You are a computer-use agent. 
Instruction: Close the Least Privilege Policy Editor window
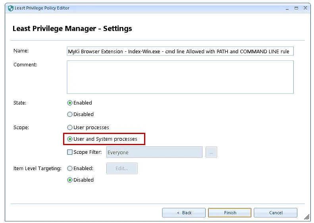305,8
